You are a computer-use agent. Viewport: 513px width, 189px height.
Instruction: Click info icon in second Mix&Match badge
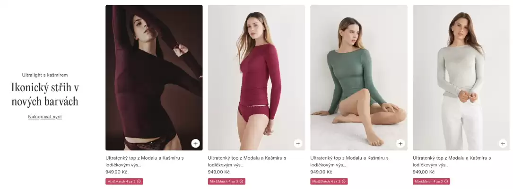[241, 181]
